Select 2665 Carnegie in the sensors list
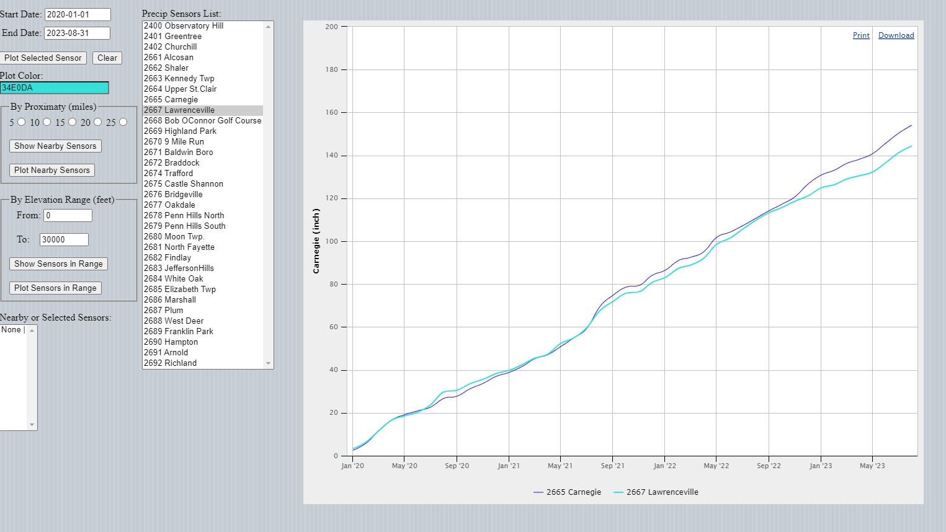The width and height of the screenshot is (946, 532). (171, 100)
